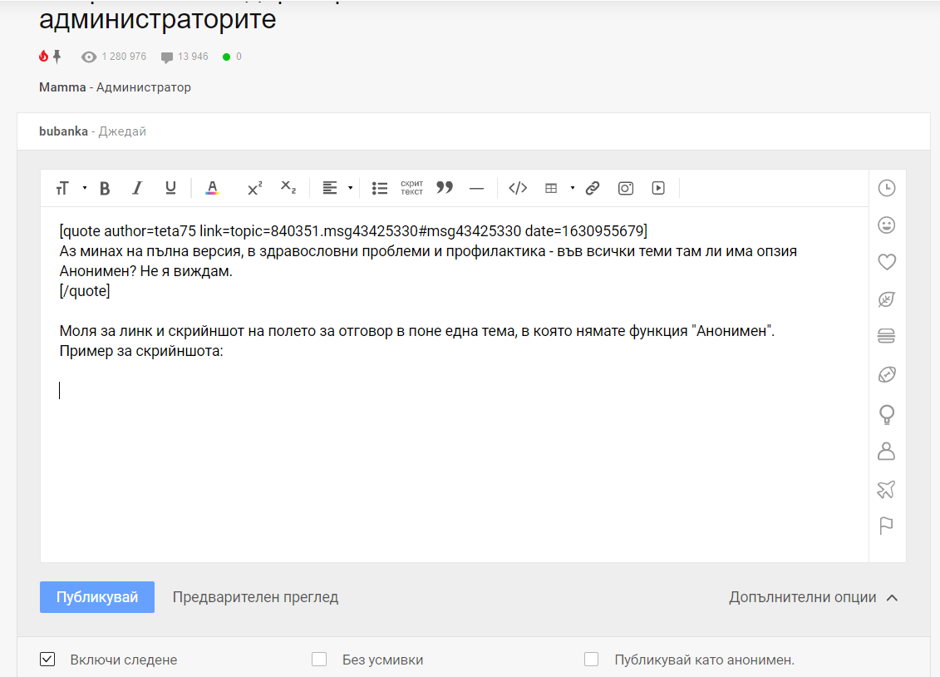Insert code block using code icon

(x=518, y=188)
